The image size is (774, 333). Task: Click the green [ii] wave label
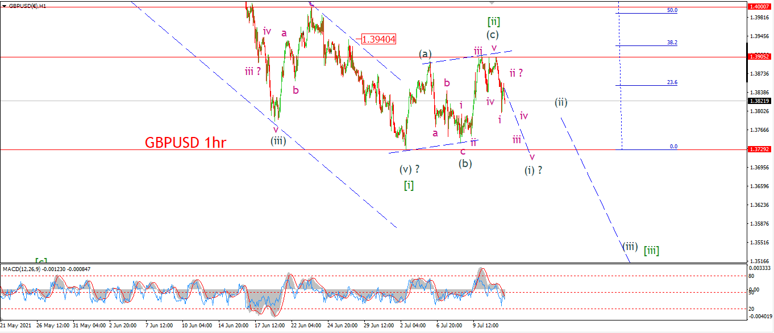click(494, 22)
